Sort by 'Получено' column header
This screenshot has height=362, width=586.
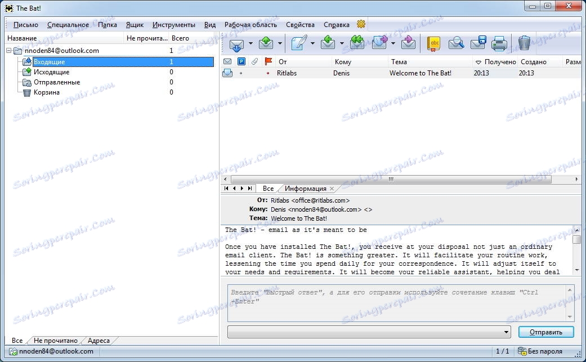click(495, 61)
